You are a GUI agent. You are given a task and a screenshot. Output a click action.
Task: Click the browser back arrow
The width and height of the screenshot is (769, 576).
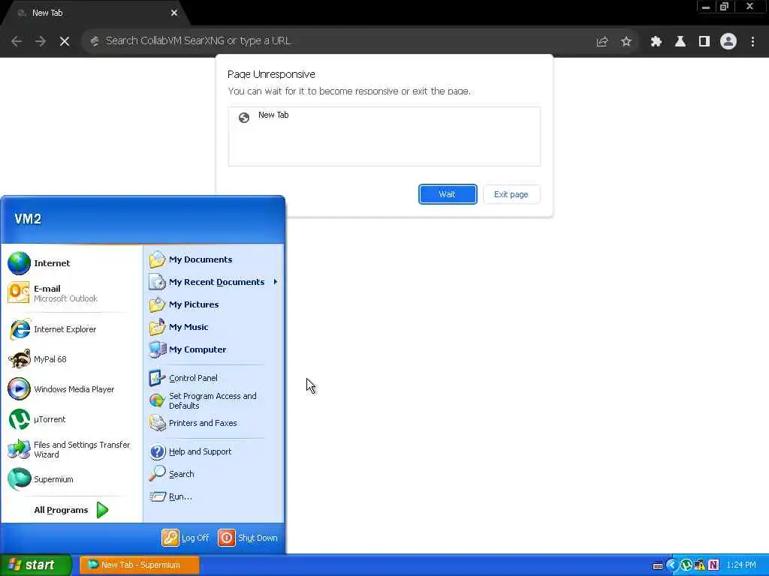[17, 42]
